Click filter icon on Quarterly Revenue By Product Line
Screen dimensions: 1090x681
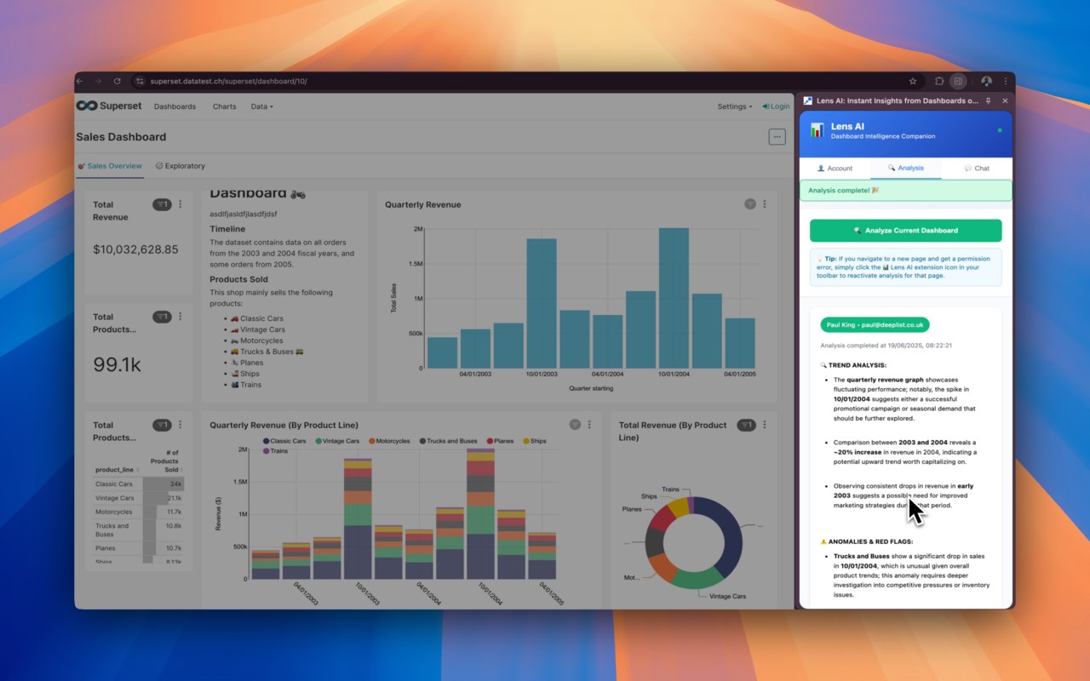coord(575,425)
